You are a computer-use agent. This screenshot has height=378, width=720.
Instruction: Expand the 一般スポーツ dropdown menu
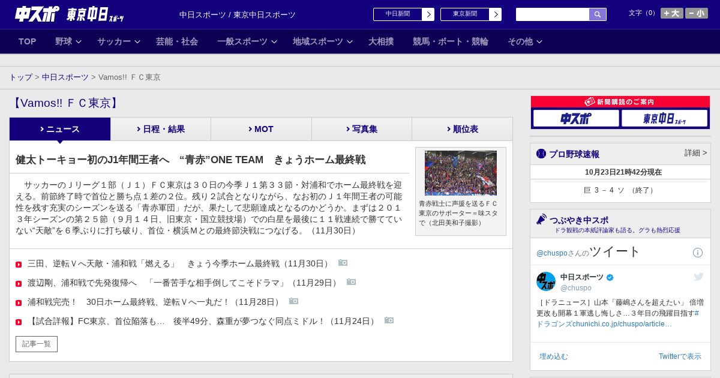[x=247, y=41]
